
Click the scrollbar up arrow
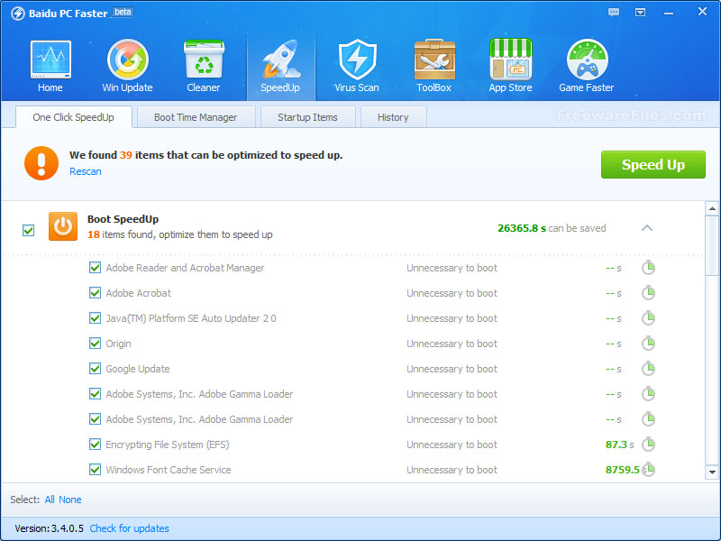tap(712, 208)
